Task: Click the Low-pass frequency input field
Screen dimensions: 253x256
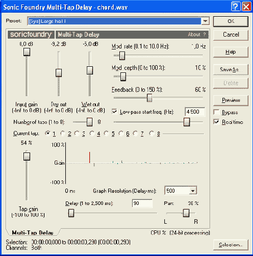Action: coord(195,112)
